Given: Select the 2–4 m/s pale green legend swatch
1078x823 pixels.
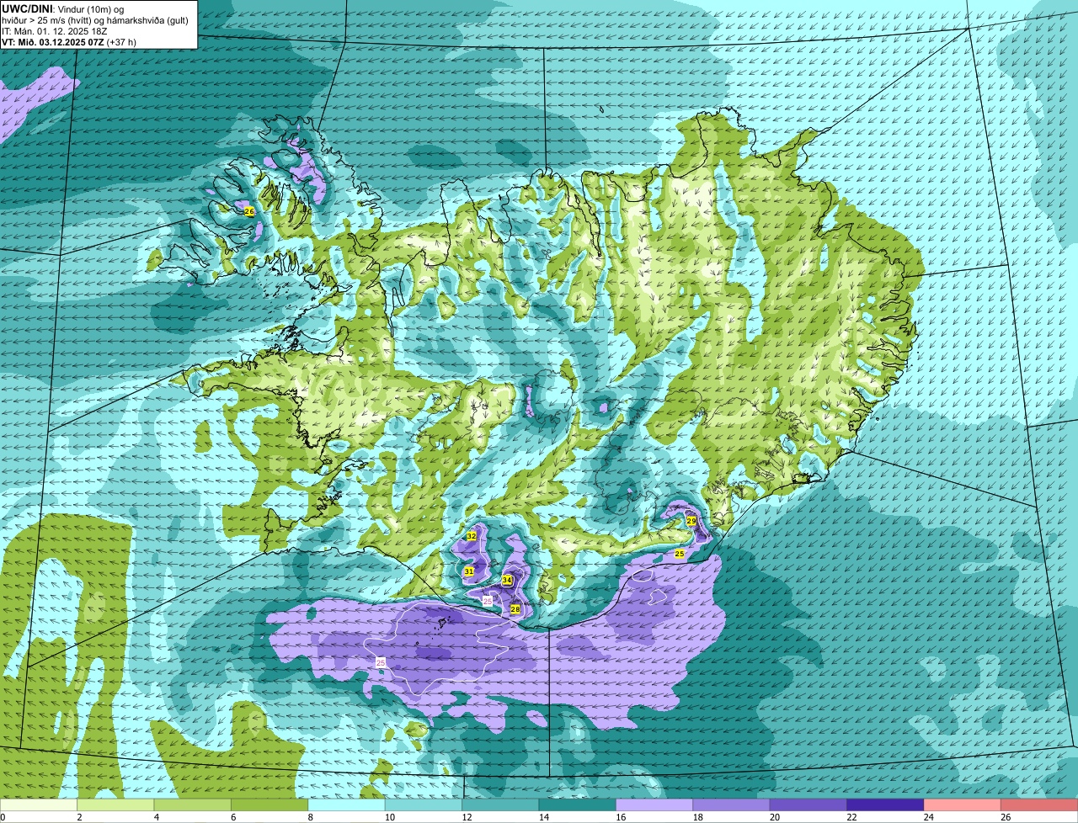Looking at the screenshot, I should pos(116,805).
